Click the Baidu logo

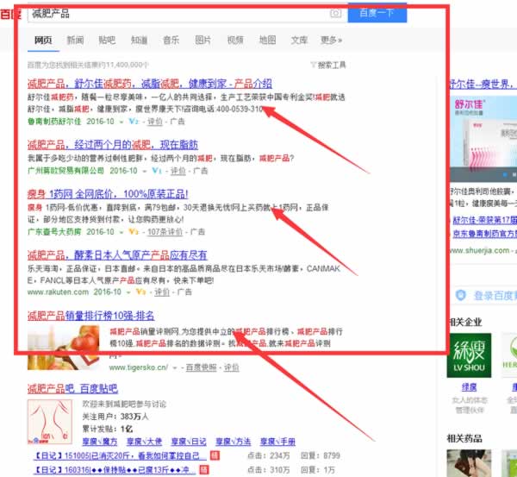pyautogui.click(x=10, y=14)
